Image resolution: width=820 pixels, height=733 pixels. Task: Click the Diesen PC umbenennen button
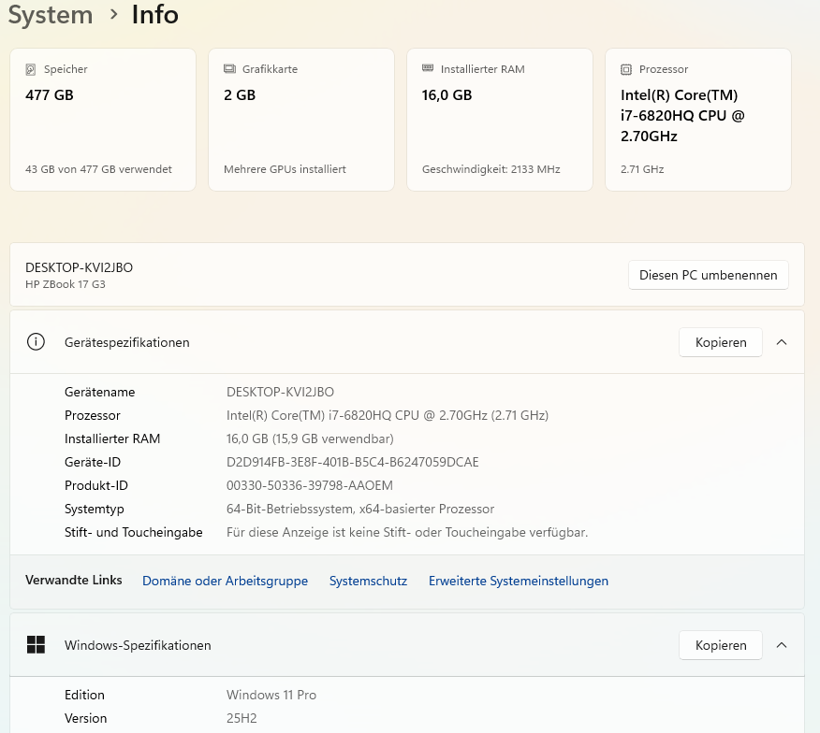[x=708, y=275]
